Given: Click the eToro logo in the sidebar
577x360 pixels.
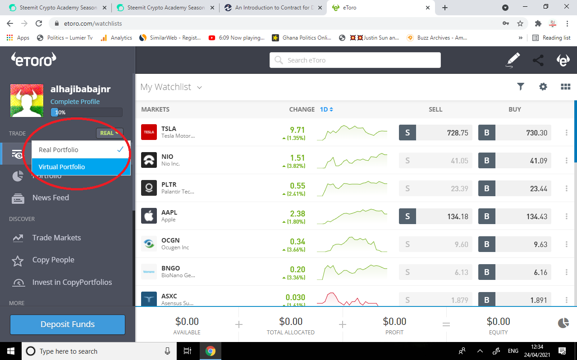Looking at the screenshot, I should pos(34,59).
